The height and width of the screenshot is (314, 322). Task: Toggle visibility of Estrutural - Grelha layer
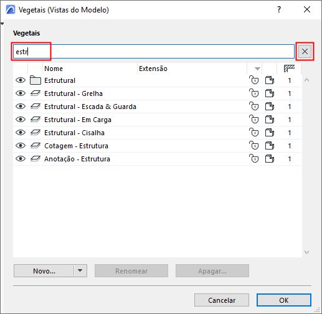21,93
